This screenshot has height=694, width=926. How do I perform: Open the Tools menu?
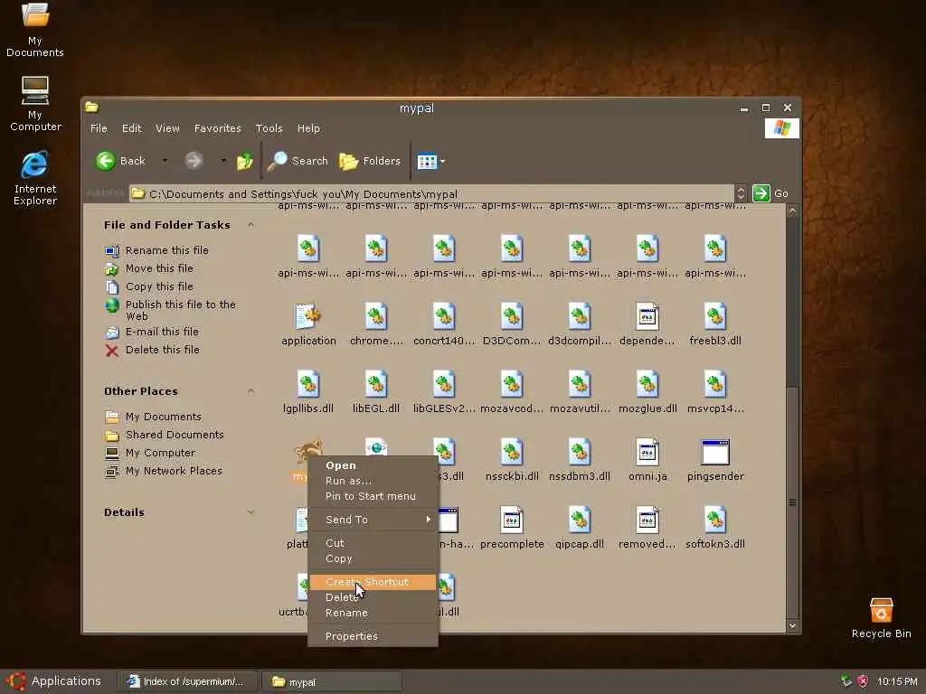[269, 128]
